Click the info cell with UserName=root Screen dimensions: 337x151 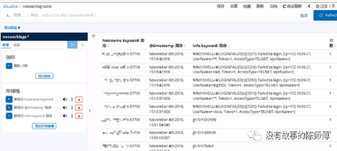(x=252, y=70)
